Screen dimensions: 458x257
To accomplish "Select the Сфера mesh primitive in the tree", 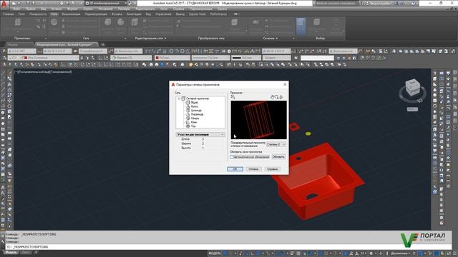I will coord(195,119).
